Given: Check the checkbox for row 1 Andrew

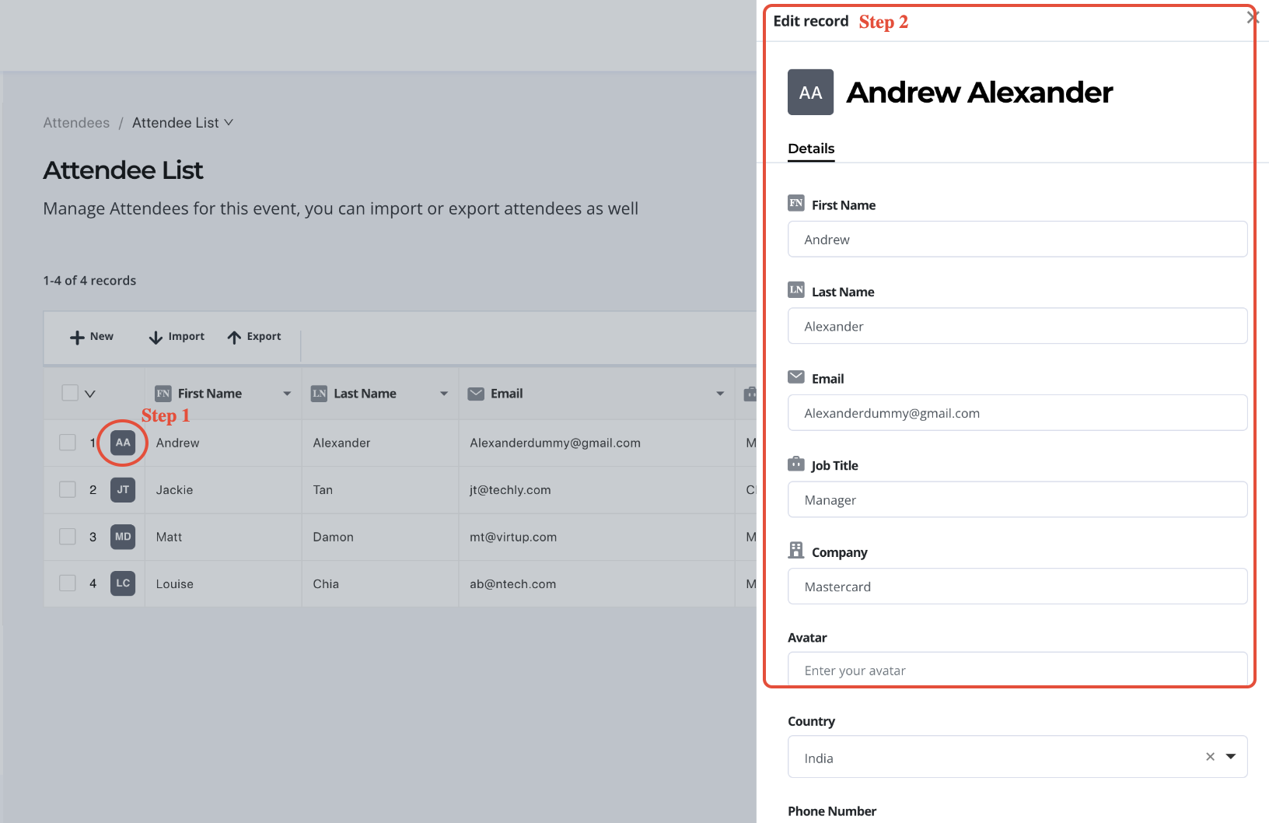Looking at the screenshot, I should [67, 442].
